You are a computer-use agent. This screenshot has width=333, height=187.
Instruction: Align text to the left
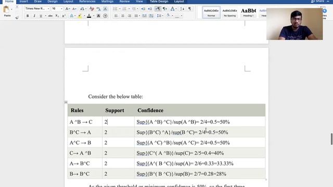pyautogui.click(x=116, y=16)
